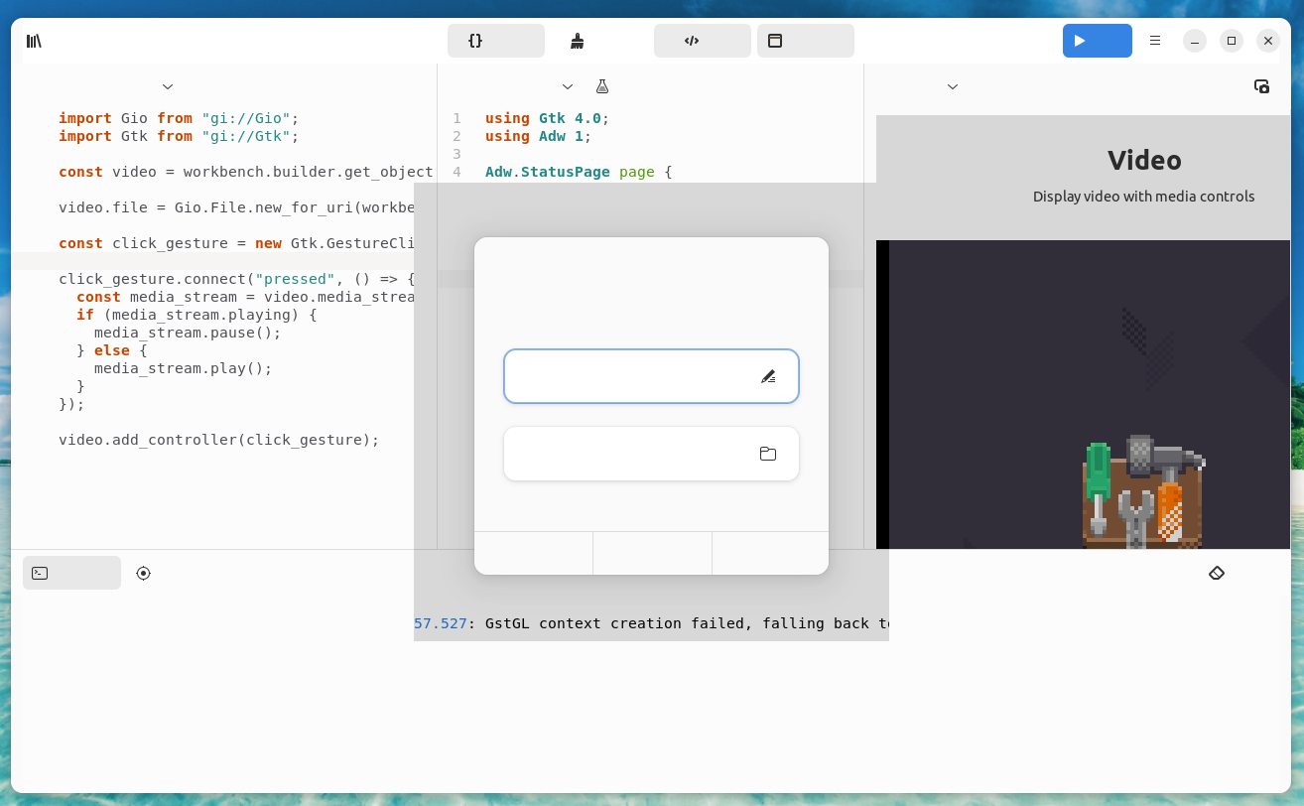Expand the UI definition dropdown
Screen dimensions: 1304x806
pos(567,86)
